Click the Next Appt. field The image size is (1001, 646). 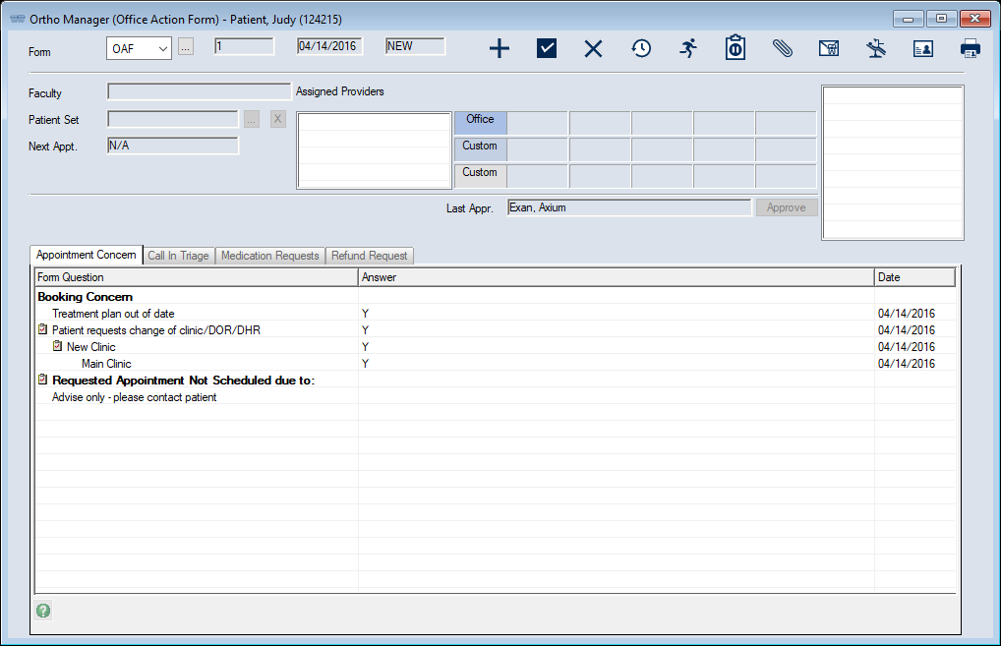pos(172,146)
